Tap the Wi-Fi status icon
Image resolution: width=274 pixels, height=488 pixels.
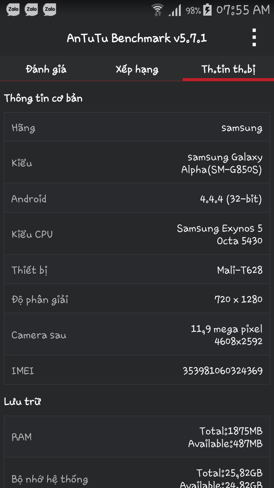[x=157, y=10]
